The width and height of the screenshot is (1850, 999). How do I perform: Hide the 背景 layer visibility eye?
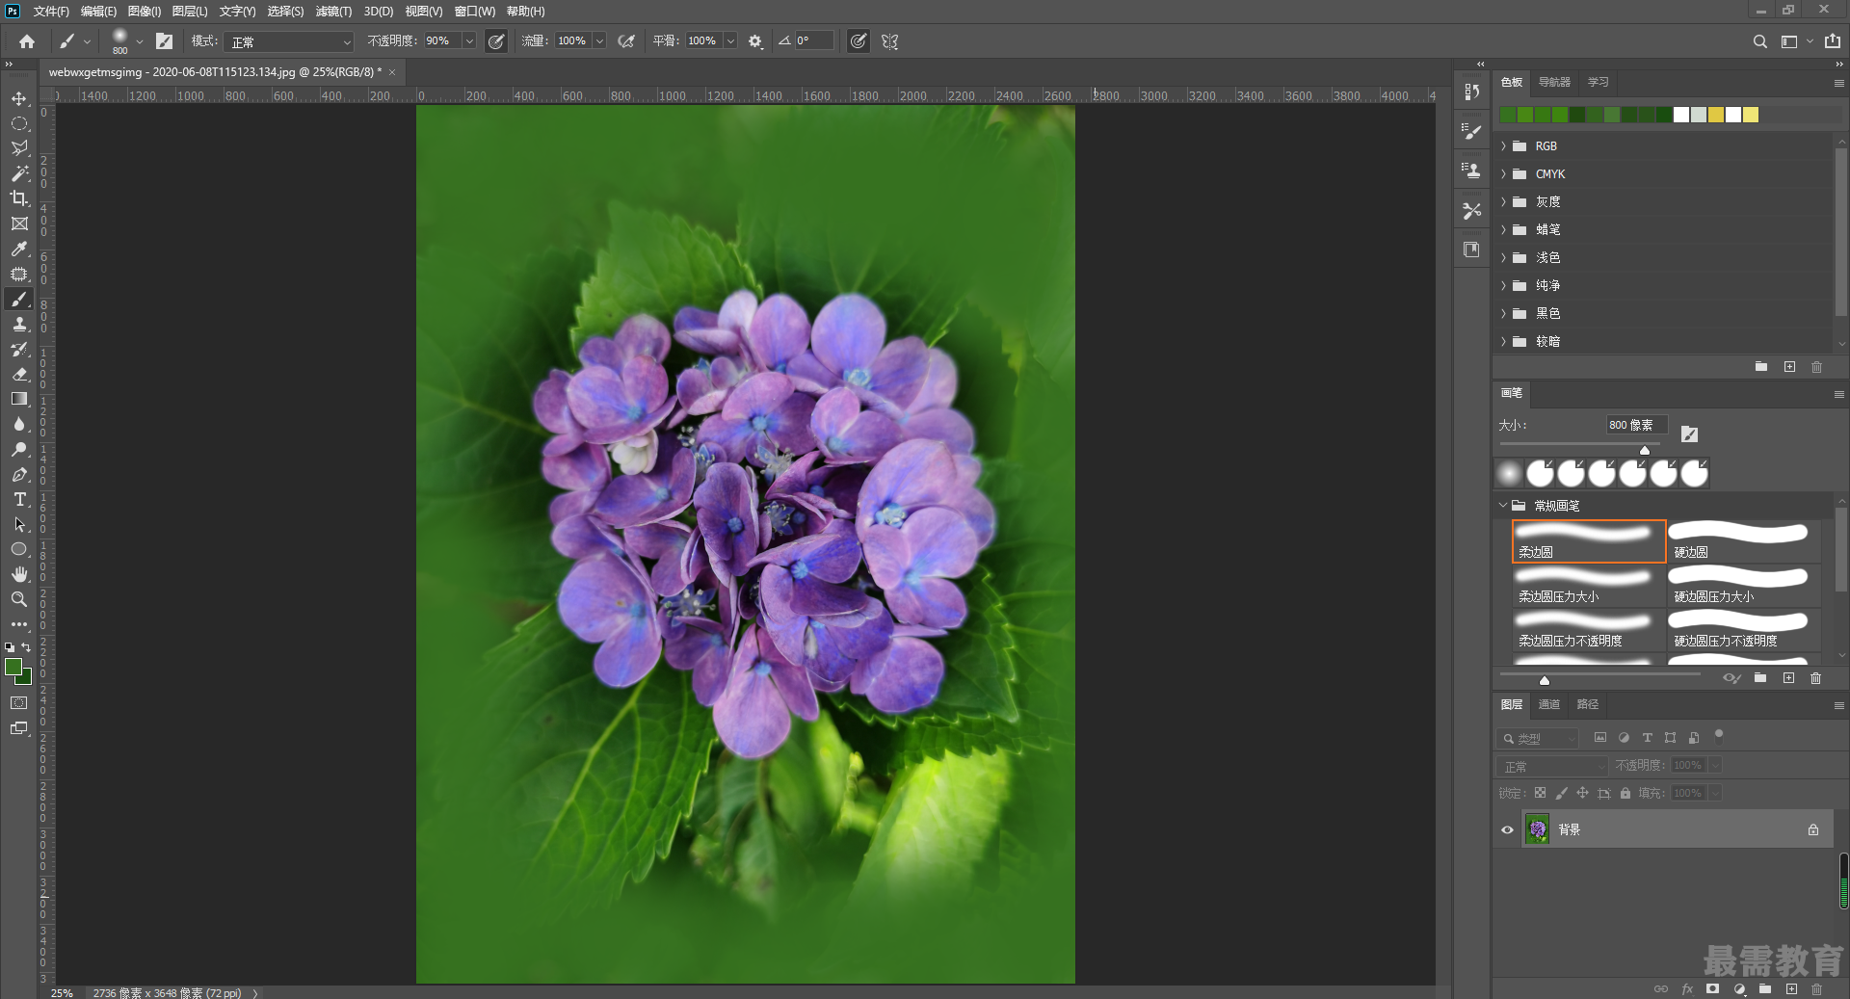pos(1508,829)
